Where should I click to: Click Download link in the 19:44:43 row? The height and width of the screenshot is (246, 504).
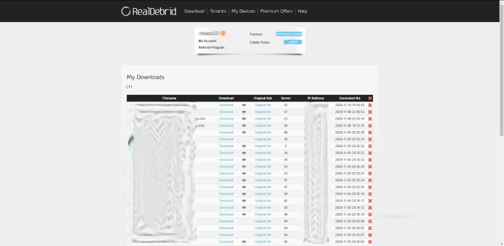click(x=226, y=105)
